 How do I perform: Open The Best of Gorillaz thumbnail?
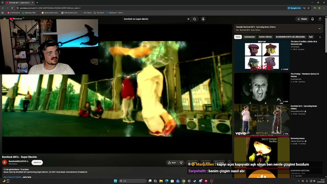pyautogui.click(x=262, y=56)
